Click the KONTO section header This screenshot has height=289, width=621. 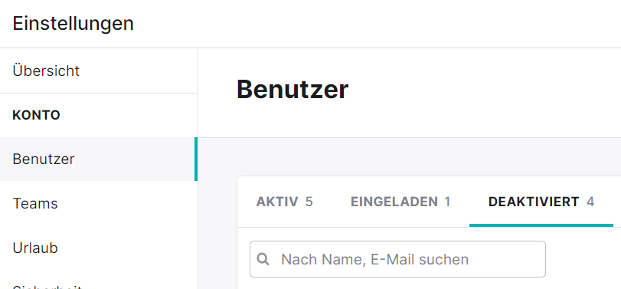click(37, 115)
